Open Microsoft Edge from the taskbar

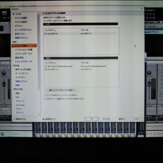pos(2,134)
